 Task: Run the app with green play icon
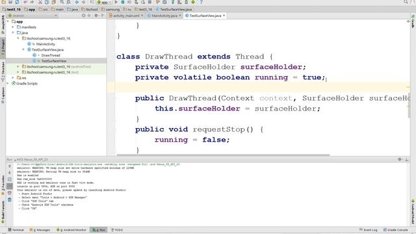click(x=116, y=2)
